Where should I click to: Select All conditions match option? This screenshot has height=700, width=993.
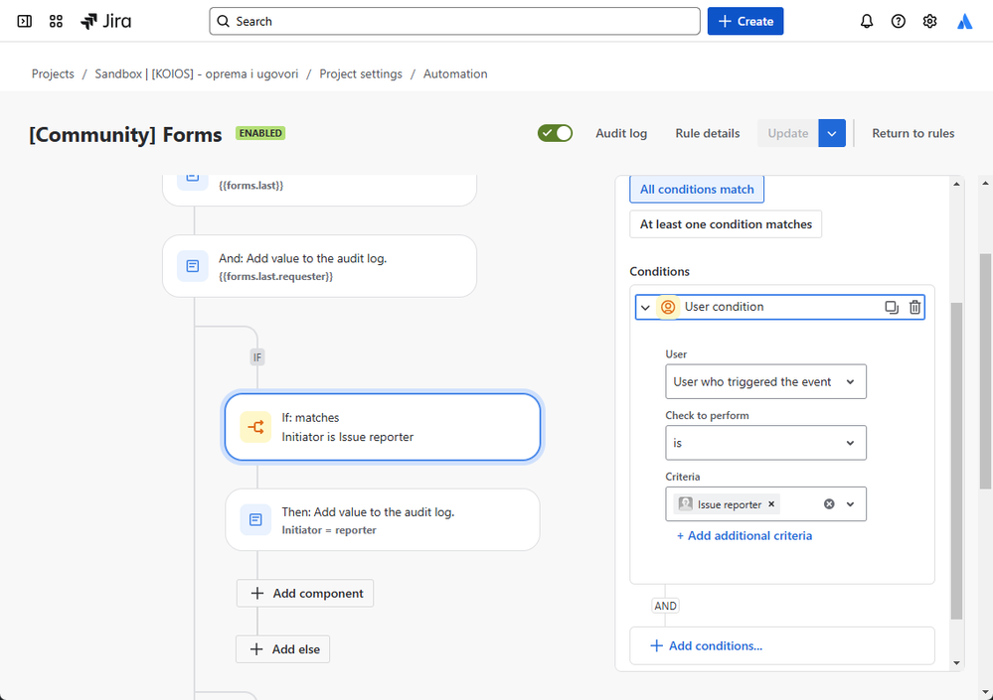point(697,189)
